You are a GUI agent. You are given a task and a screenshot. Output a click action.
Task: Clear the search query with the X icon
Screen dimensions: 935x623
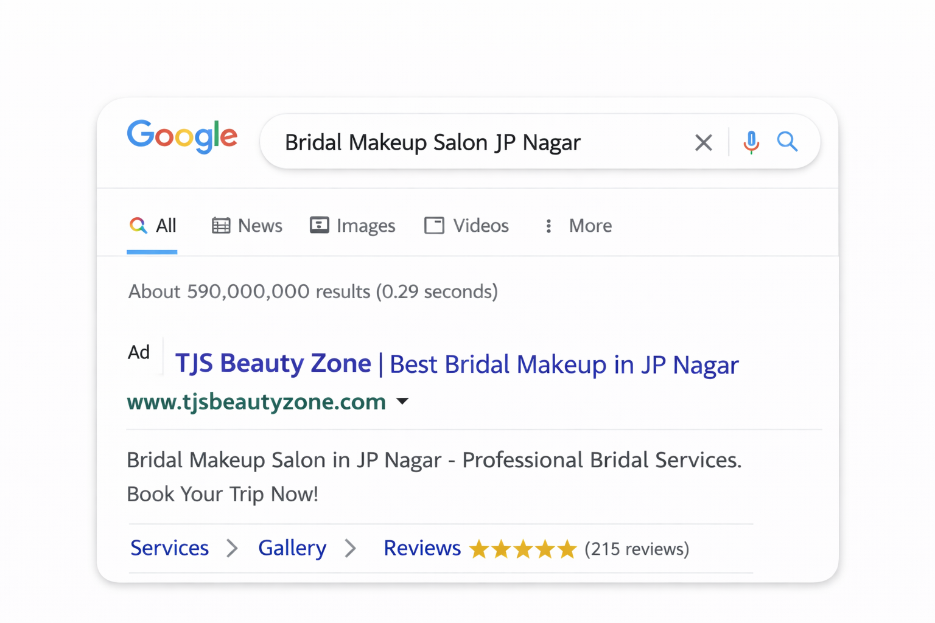[703, 142]
